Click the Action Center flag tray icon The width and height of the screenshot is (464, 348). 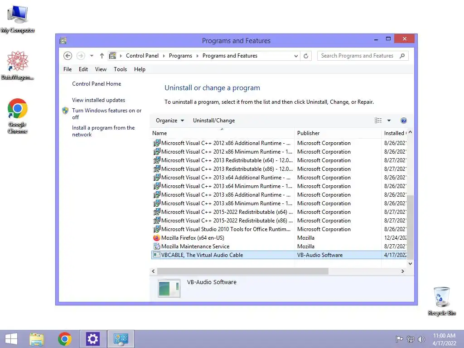click(399, 339)
